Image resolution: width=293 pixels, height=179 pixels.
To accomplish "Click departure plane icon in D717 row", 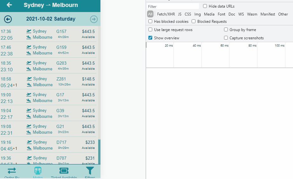I will pyautogui.click(x=29, y=142).
